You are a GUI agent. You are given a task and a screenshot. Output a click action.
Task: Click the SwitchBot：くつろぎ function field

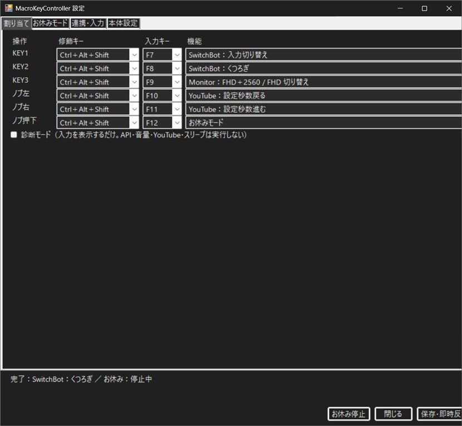click(x=323, y=68)
